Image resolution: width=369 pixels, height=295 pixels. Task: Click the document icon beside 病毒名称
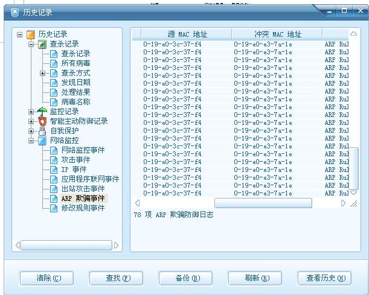pyautogui.click(x=54, y=102)
